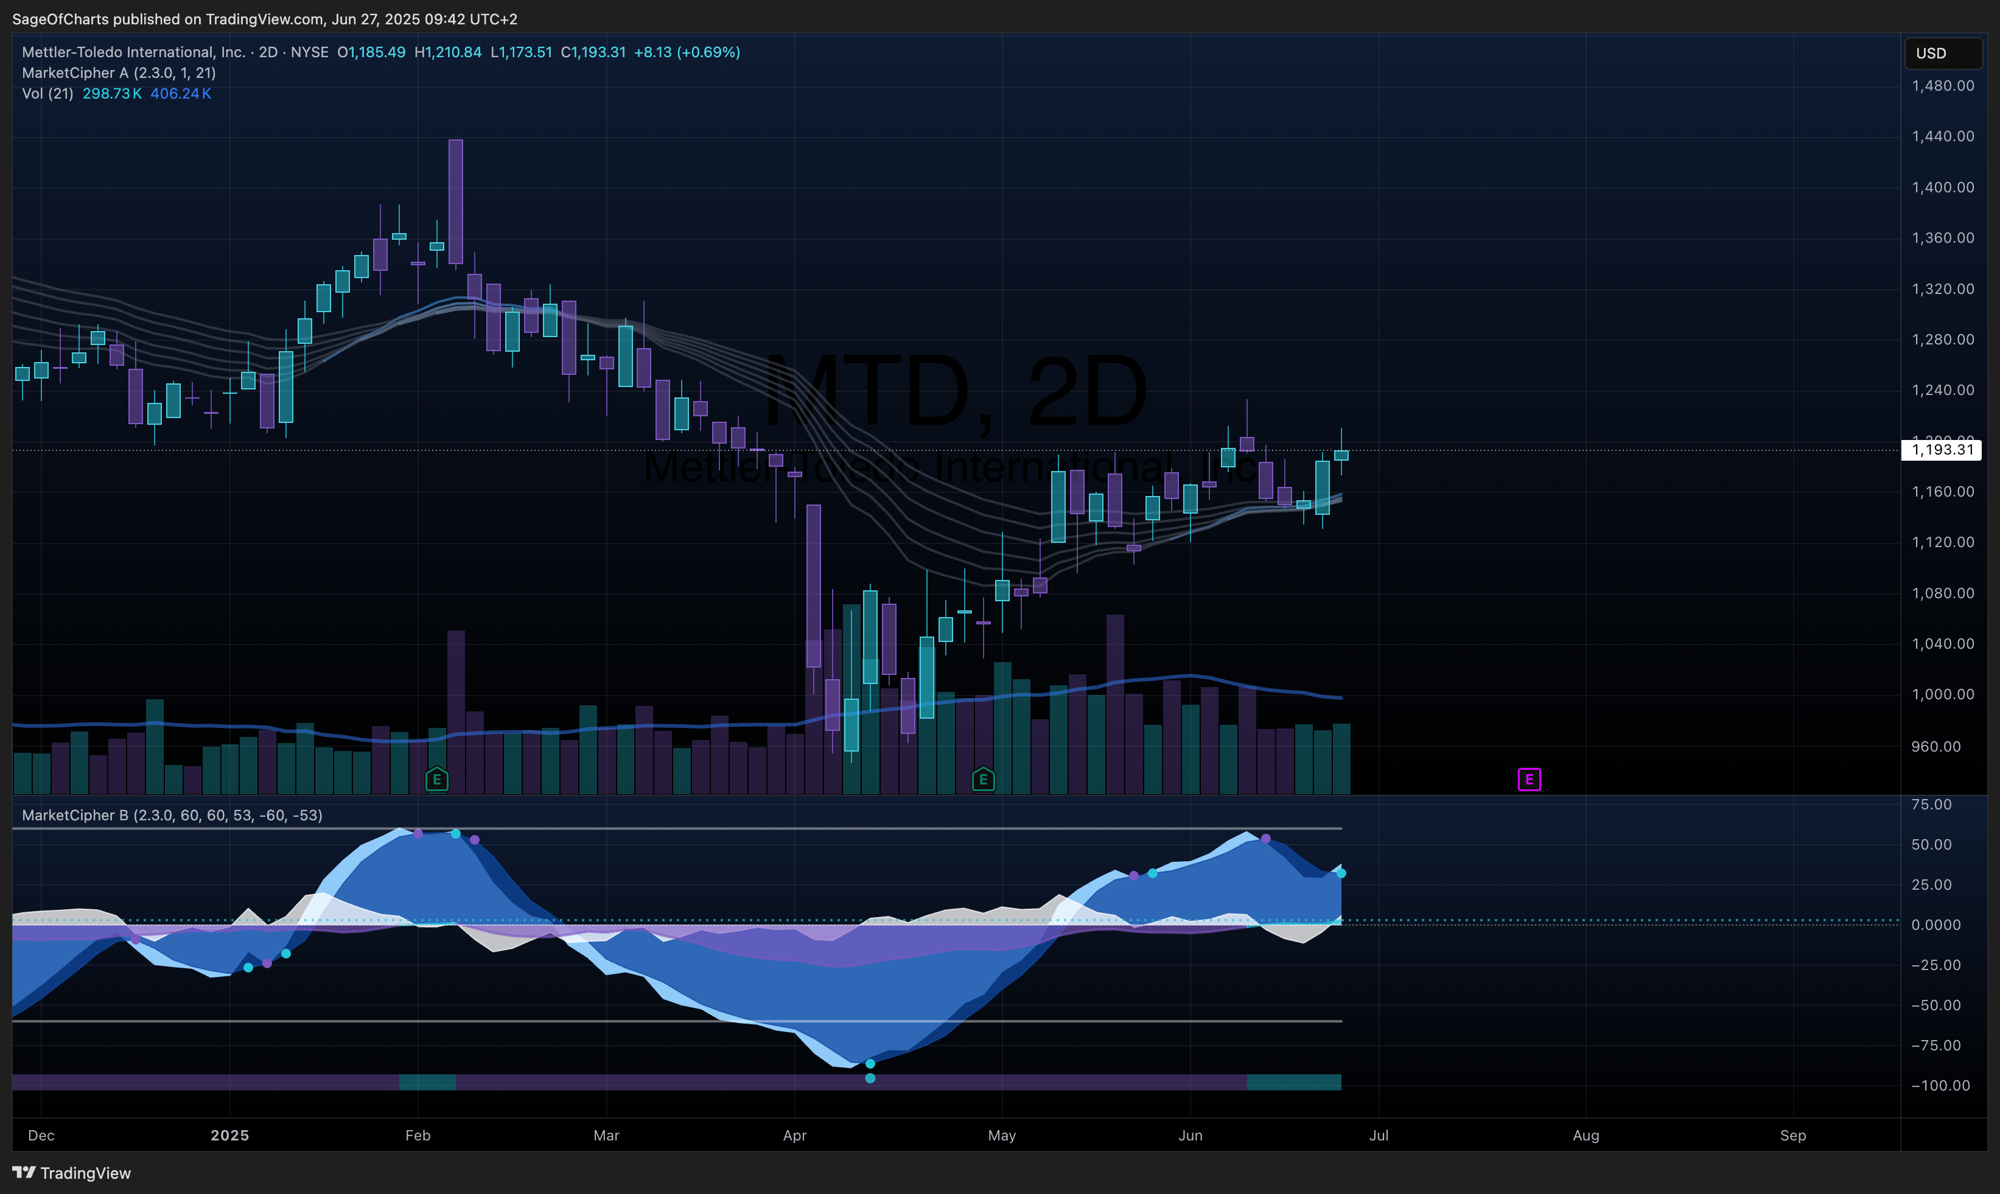Select the Vol (21) indicator label
Image resolution: width=2000 pixels, height=1194 pixels.
point(47,93)
